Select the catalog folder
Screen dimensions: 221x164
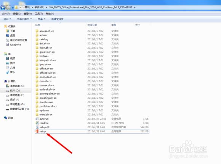[x=42, y=39]
